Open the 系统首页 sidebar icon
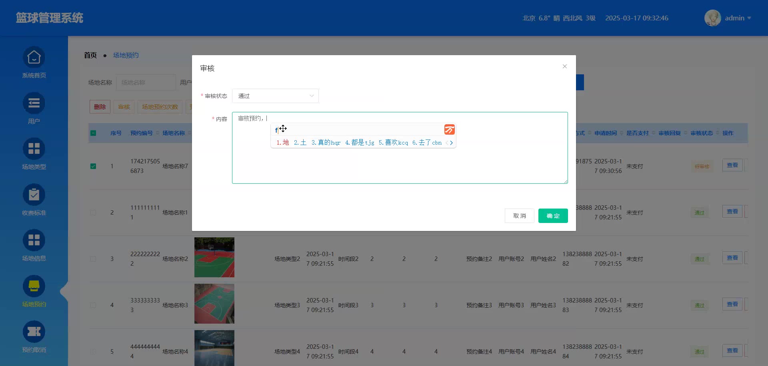768x366 pixels. click(x=34, y=58)
